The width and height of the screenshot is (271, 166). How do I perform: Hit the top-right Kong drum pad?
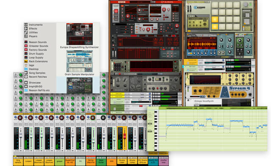pos(237,5)
